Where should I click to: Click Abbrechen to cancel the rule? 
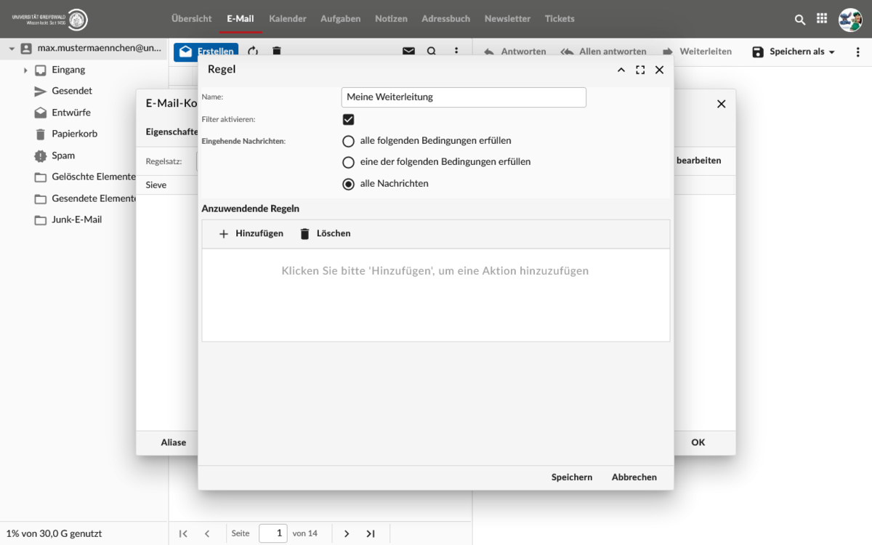[634, 477]
